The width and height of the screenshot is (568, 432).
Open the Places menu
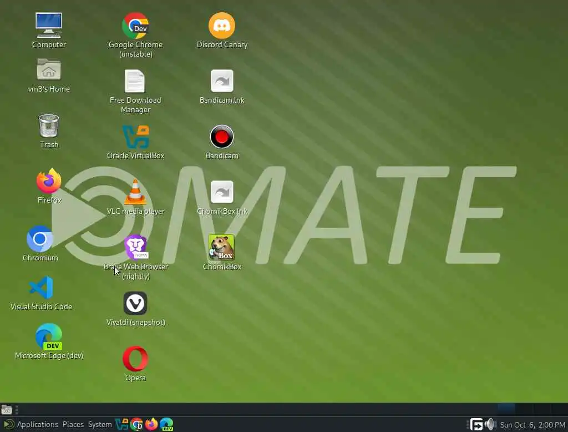coord(73,424)
